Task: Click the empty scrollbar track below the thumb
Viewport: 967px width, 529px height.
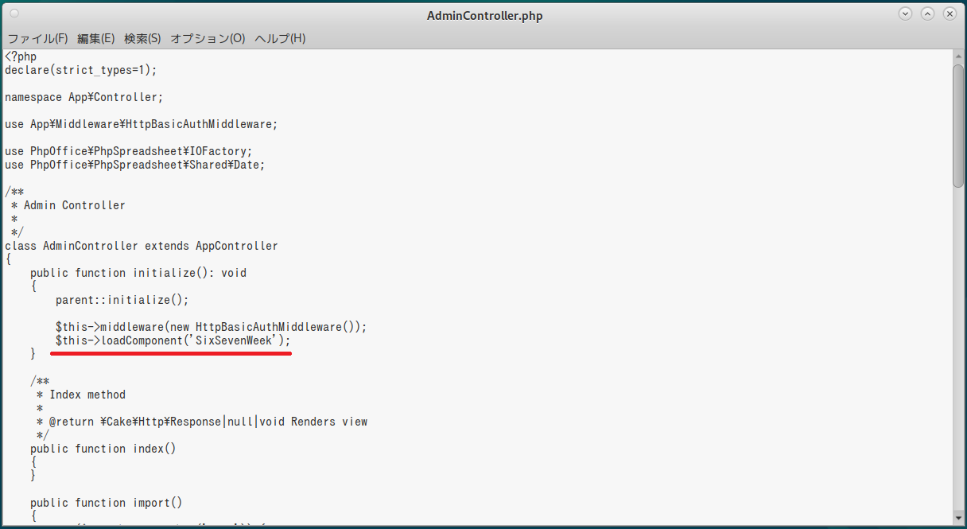Action: (x=958, y=358)
